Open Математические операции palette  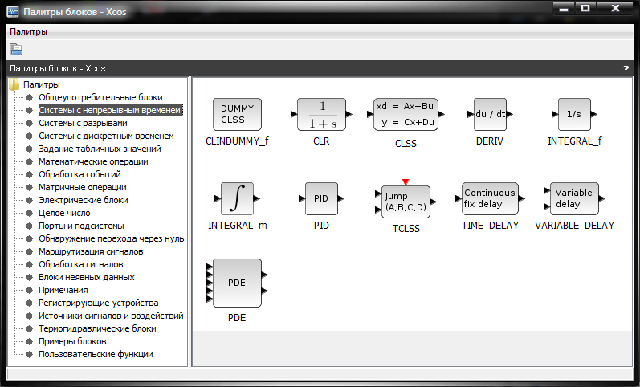click(93, 161)
